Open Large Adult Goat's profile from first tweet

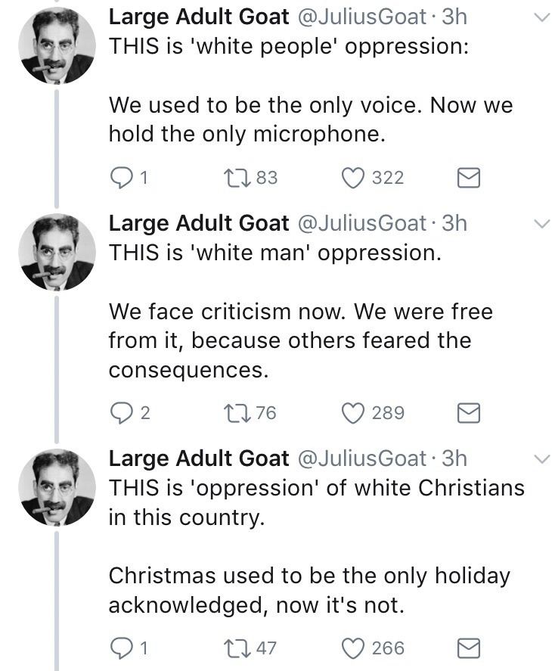pos(199,17)
